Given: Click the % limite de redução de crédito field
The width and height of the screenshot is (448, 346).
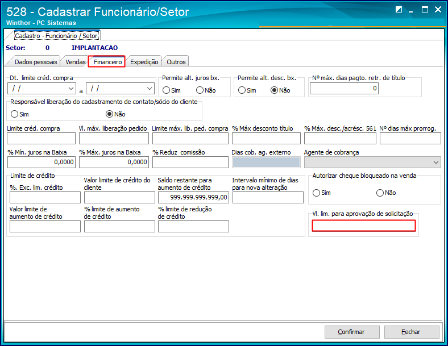Looking at the screenshot, I should pyautogui.click(x=193, y=226).
